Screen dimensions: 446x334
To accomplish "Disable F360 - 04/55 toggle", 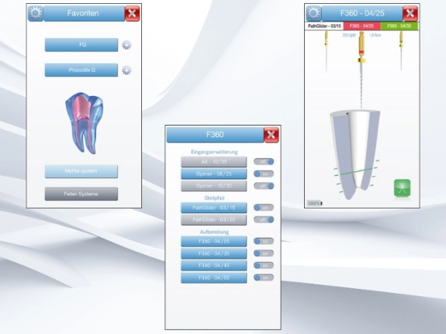I will 264,277.
